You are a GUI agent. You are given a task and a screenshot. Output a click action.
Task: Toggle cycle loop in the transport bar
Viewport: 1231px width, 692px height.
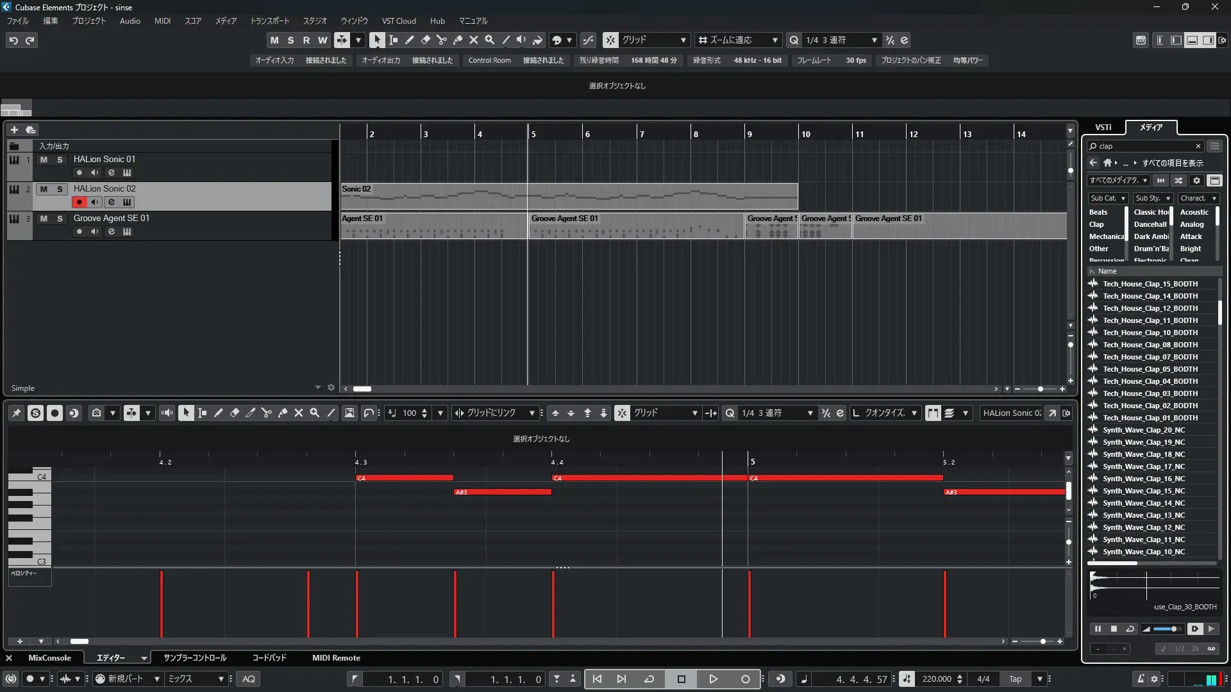[649, 679]
